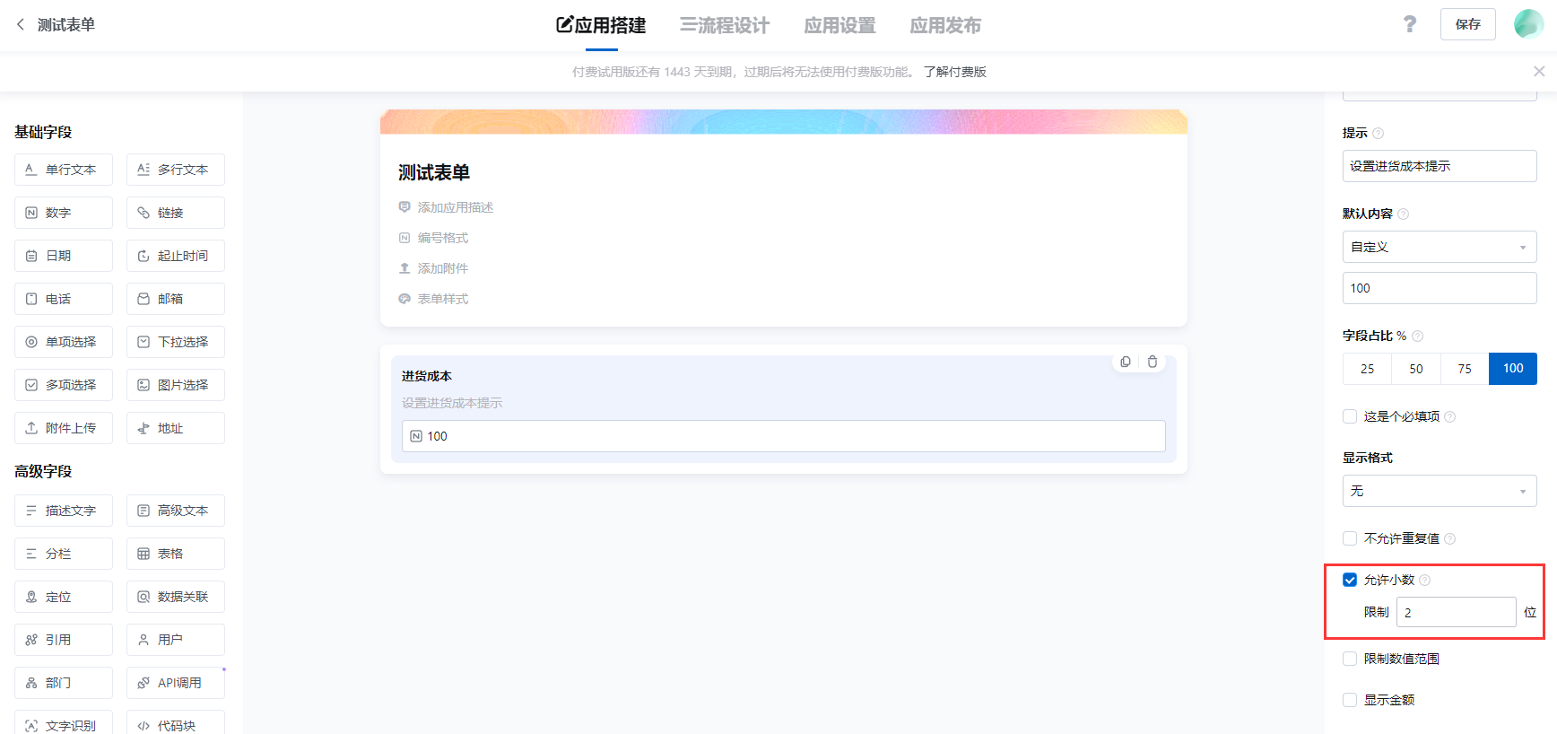Viewport: 1557px width, 734px height.
Task: Add an API调用 API call field
Action: 176,683
